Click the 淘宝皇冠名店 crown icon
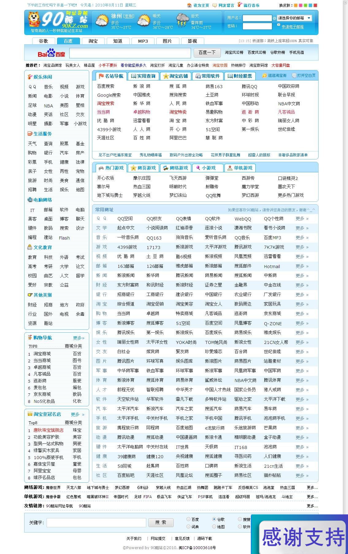Viewport: 348px width, 554px height. 30,414
